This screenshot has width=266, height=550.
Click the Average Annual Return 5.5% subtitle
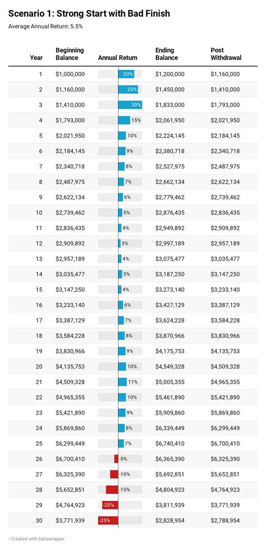click(45, 26)
